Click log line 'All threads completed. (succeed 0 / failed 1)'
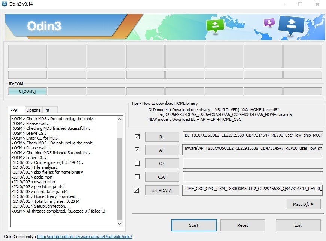Screen dimensions: 326x241 click(x=58, y=211)
